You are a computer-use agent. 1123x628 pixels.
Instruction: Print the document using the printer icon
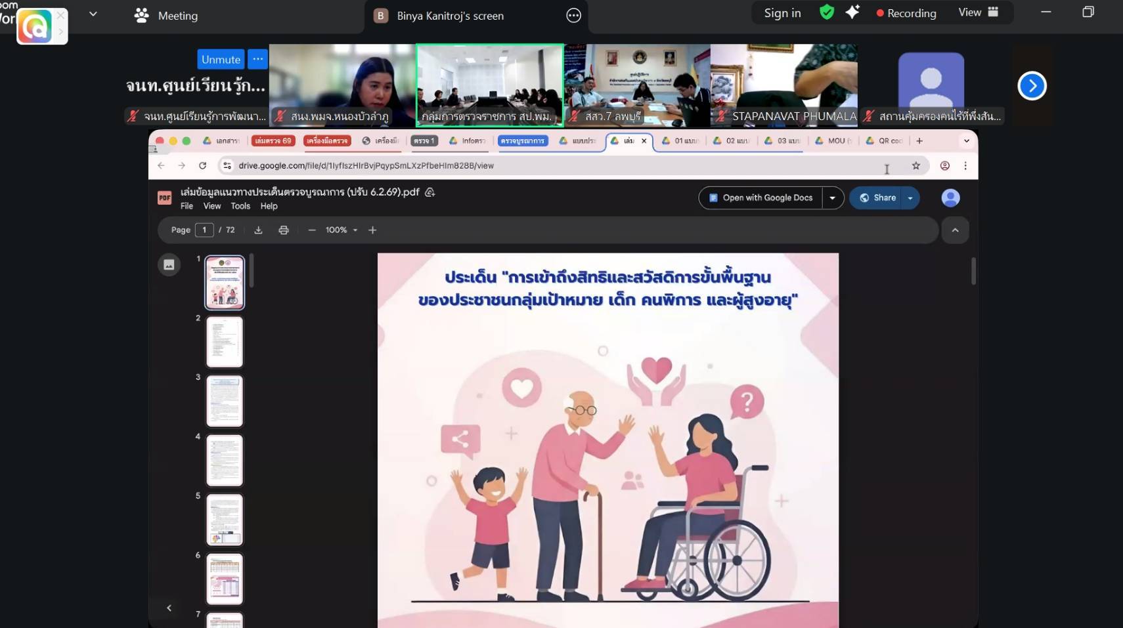click(284, 230)
